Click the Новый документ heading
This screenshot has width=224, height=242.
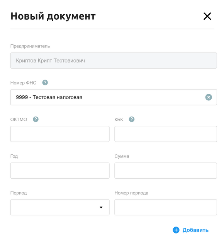[x=53, y=16]
